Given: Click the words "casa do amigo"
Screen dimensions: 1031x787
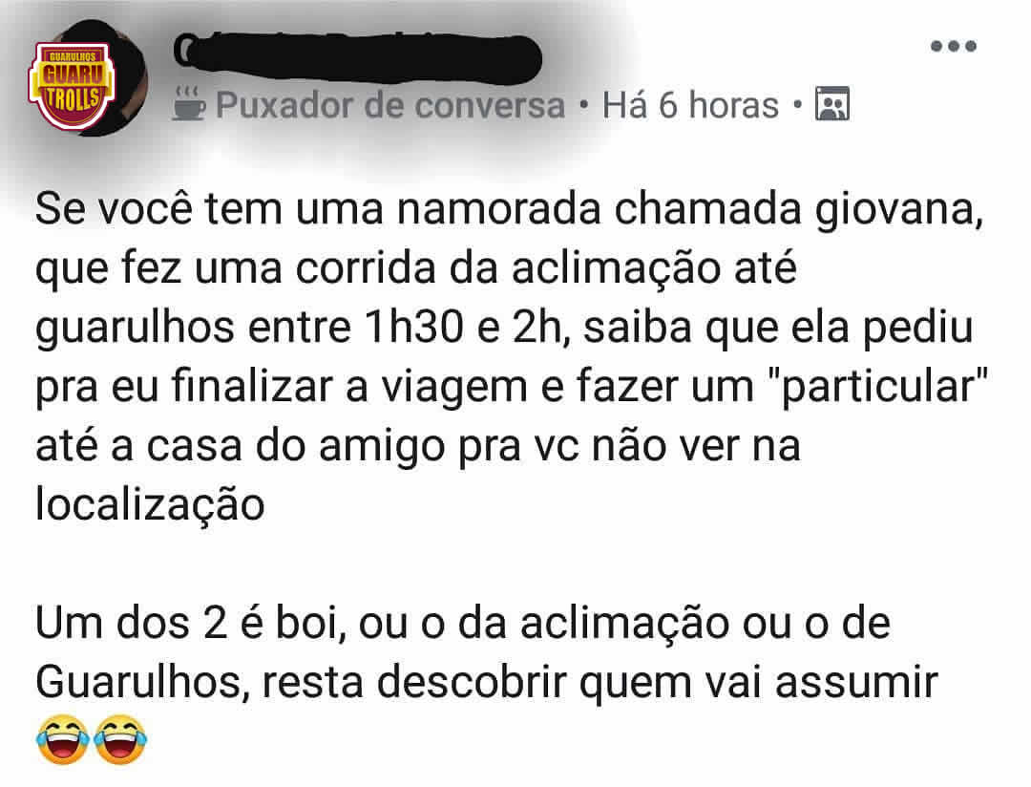Looking at the screenshot, I should pos(296,447).
